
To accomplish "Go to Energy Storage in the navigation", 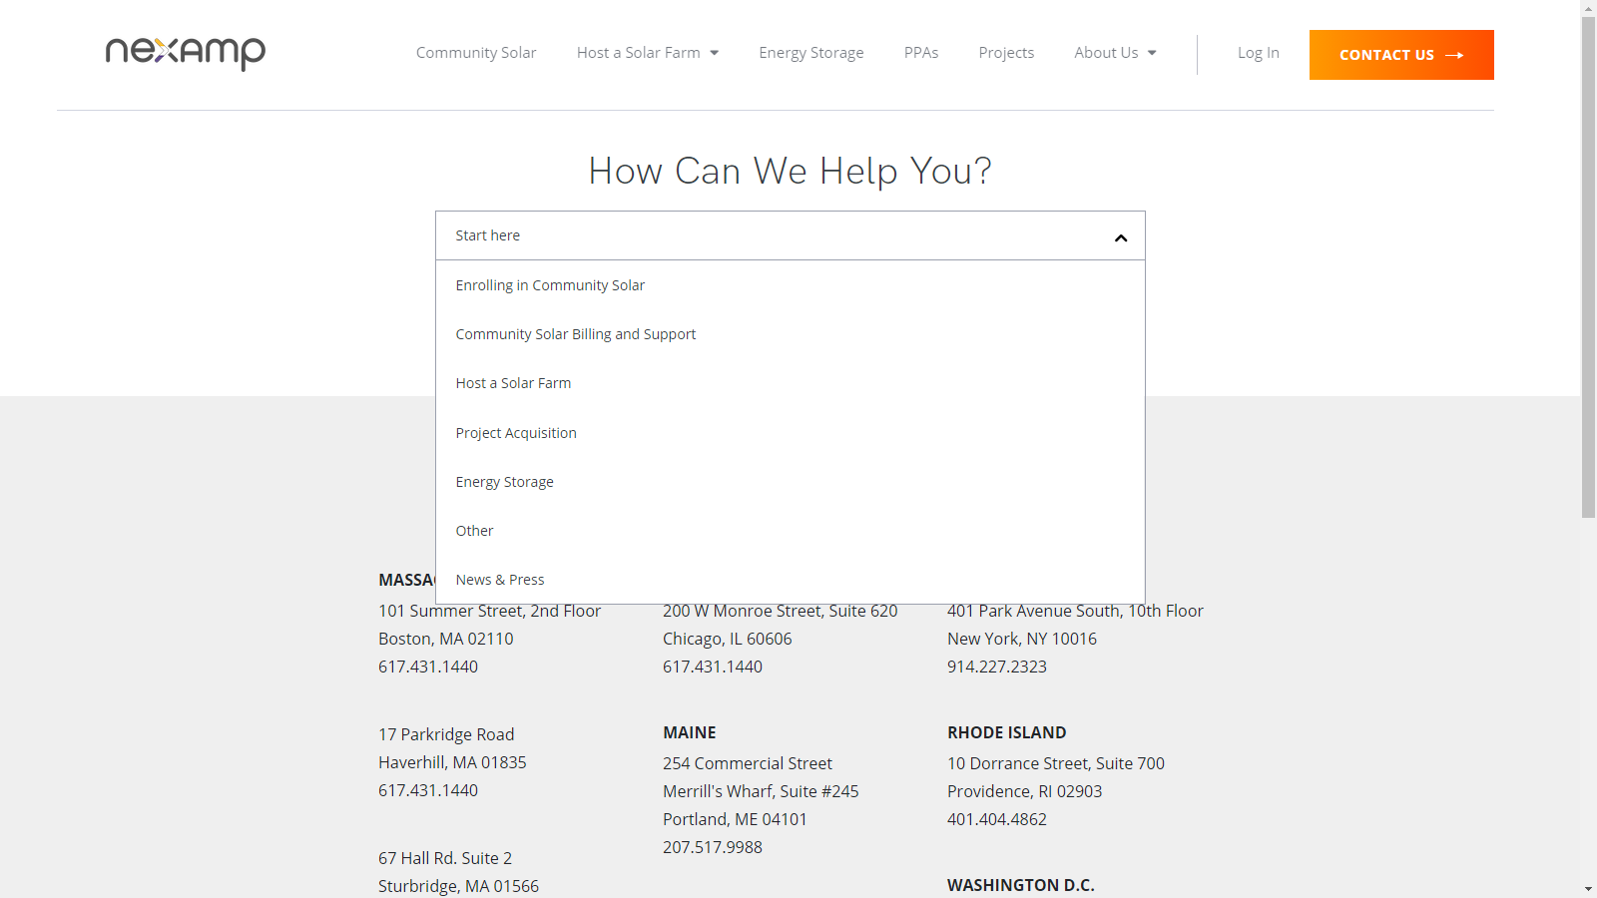I will [811, 53].
